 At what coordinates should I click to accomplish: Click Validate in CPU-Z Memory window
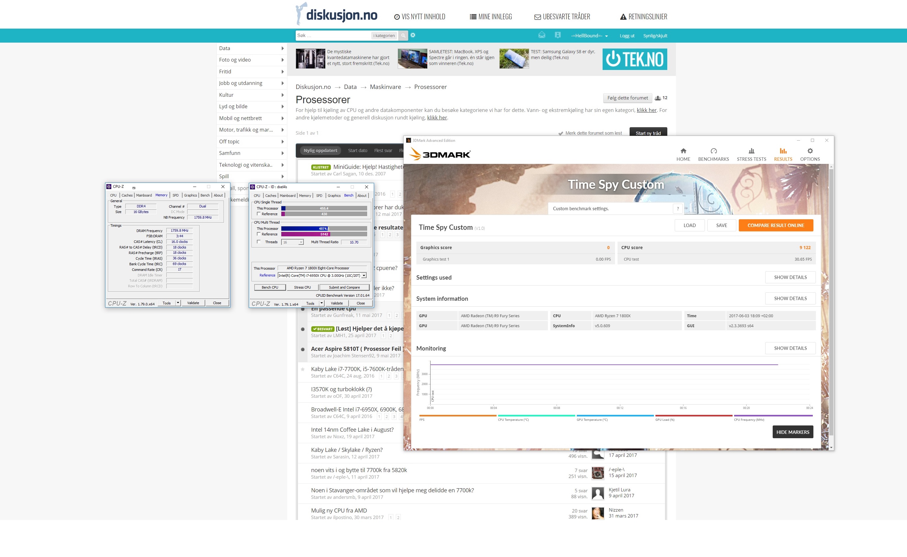coord(193,303)
